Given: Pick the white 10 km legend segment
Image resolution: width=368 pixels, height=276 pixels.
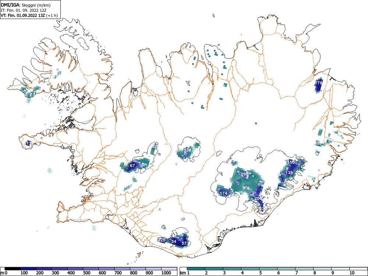Looking at the screenshot, I should [x=358, y=268].
